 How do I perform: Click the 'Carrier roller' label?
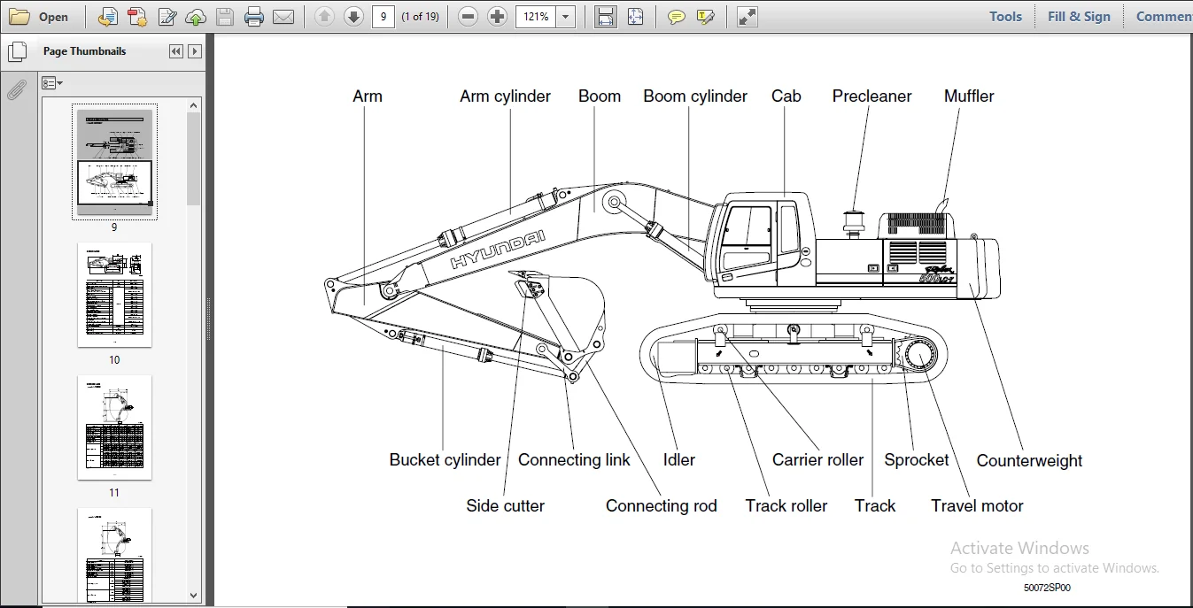coord(817,460)
